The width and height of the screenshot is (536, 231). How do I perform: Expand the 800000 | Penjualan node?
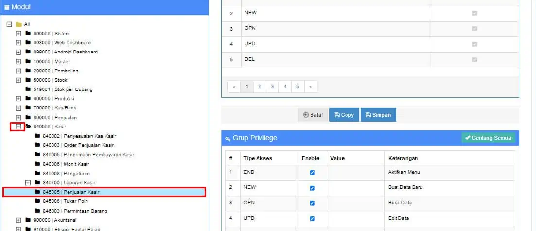[x=18, y=118]
